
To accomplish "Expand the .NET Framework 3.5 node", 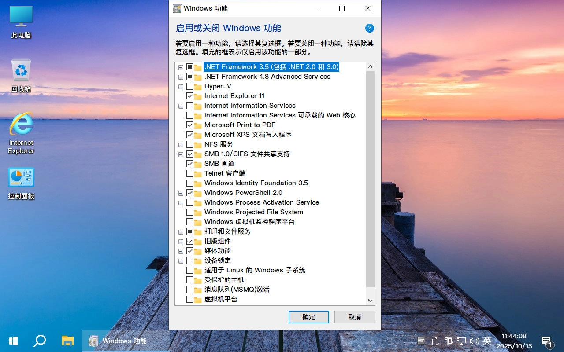I will click(x=181, y=67).
